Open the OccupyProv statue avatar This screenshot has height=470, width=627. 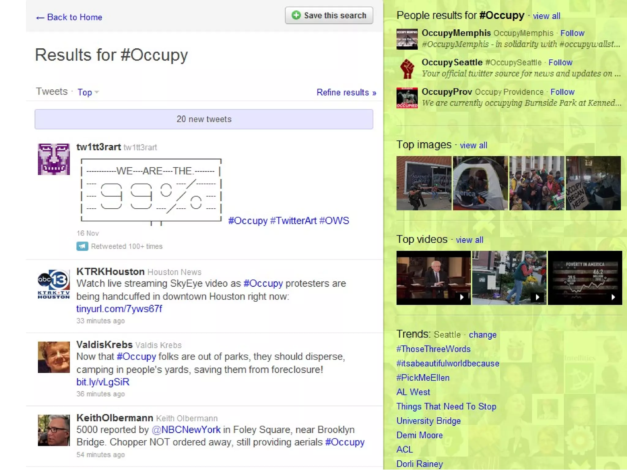click(x=407, y=98)
